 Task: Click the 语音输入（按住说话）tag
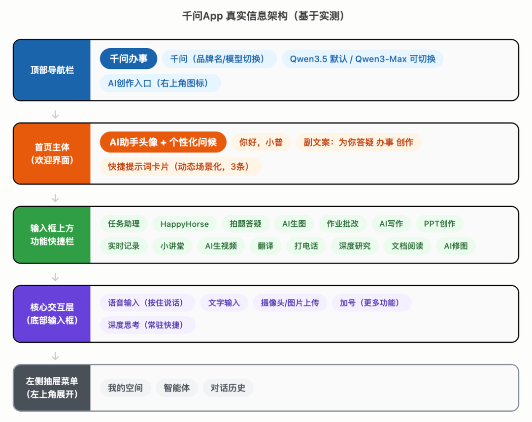pos(148,303)
